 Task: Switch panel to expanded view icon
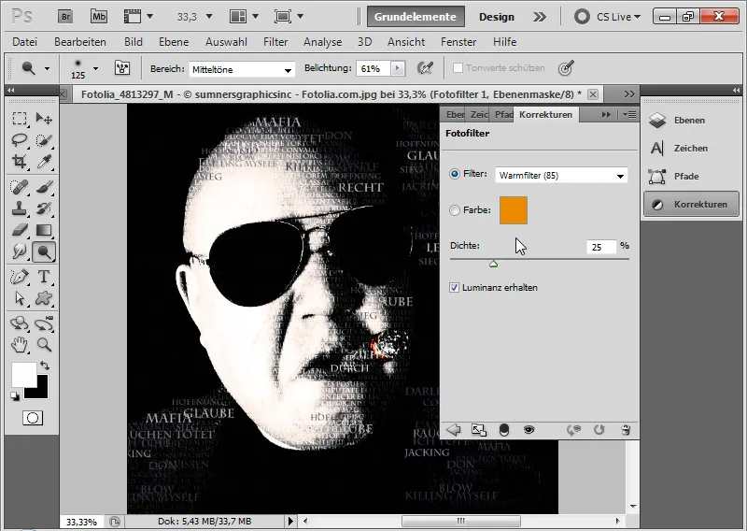point(479,430)
